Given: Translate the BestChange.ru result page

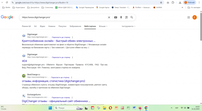Looking at the screenshot, I should pyautogui.click(x=60, y=78).
